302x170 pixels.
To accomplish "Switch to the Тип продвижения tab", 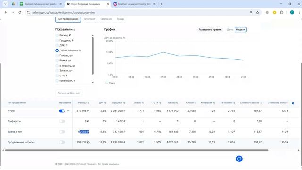I will [68, 19].
